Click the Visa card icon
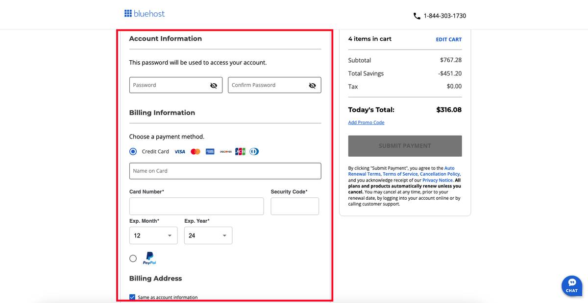 click(179, 151)
